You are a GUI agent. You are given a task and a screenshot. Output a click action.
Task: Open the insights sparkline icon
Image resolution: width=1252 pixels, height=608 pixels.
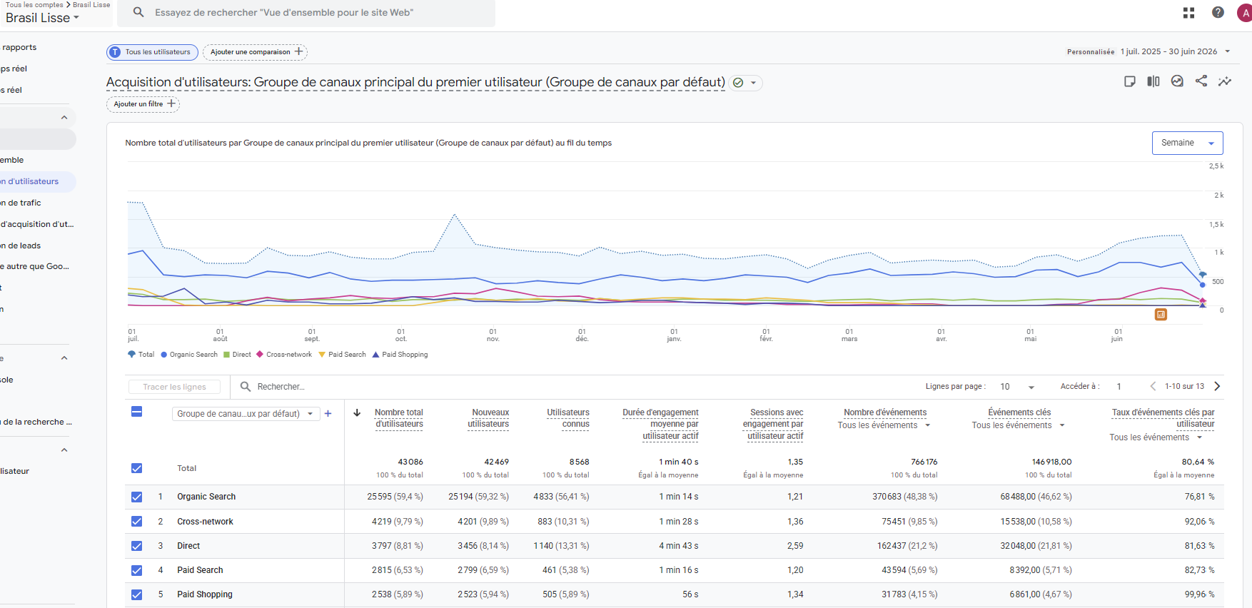coord(1225,81)
